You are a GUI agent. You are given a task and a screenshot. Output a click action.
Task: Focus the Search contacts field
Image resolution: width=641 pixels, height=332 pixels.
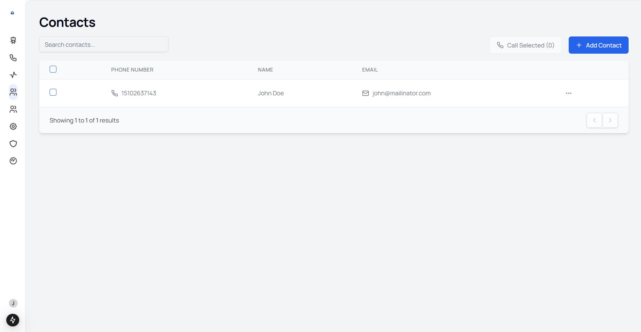[x=104, y=44]
